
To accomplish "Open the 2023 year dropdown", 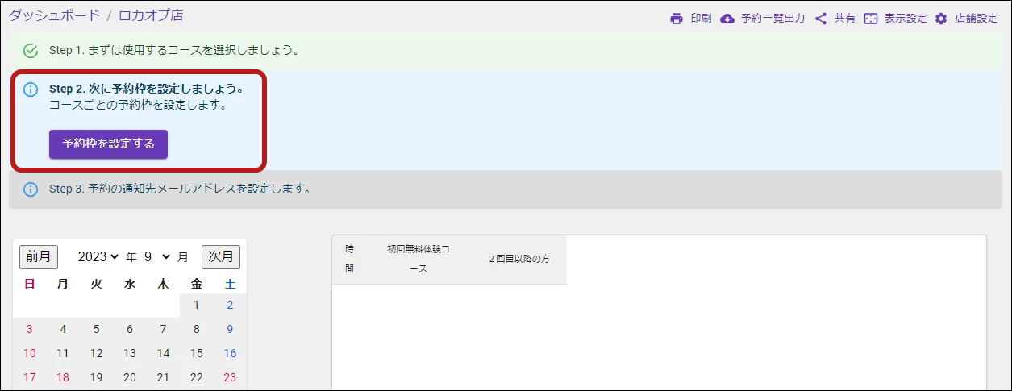I will pos(98,256).
